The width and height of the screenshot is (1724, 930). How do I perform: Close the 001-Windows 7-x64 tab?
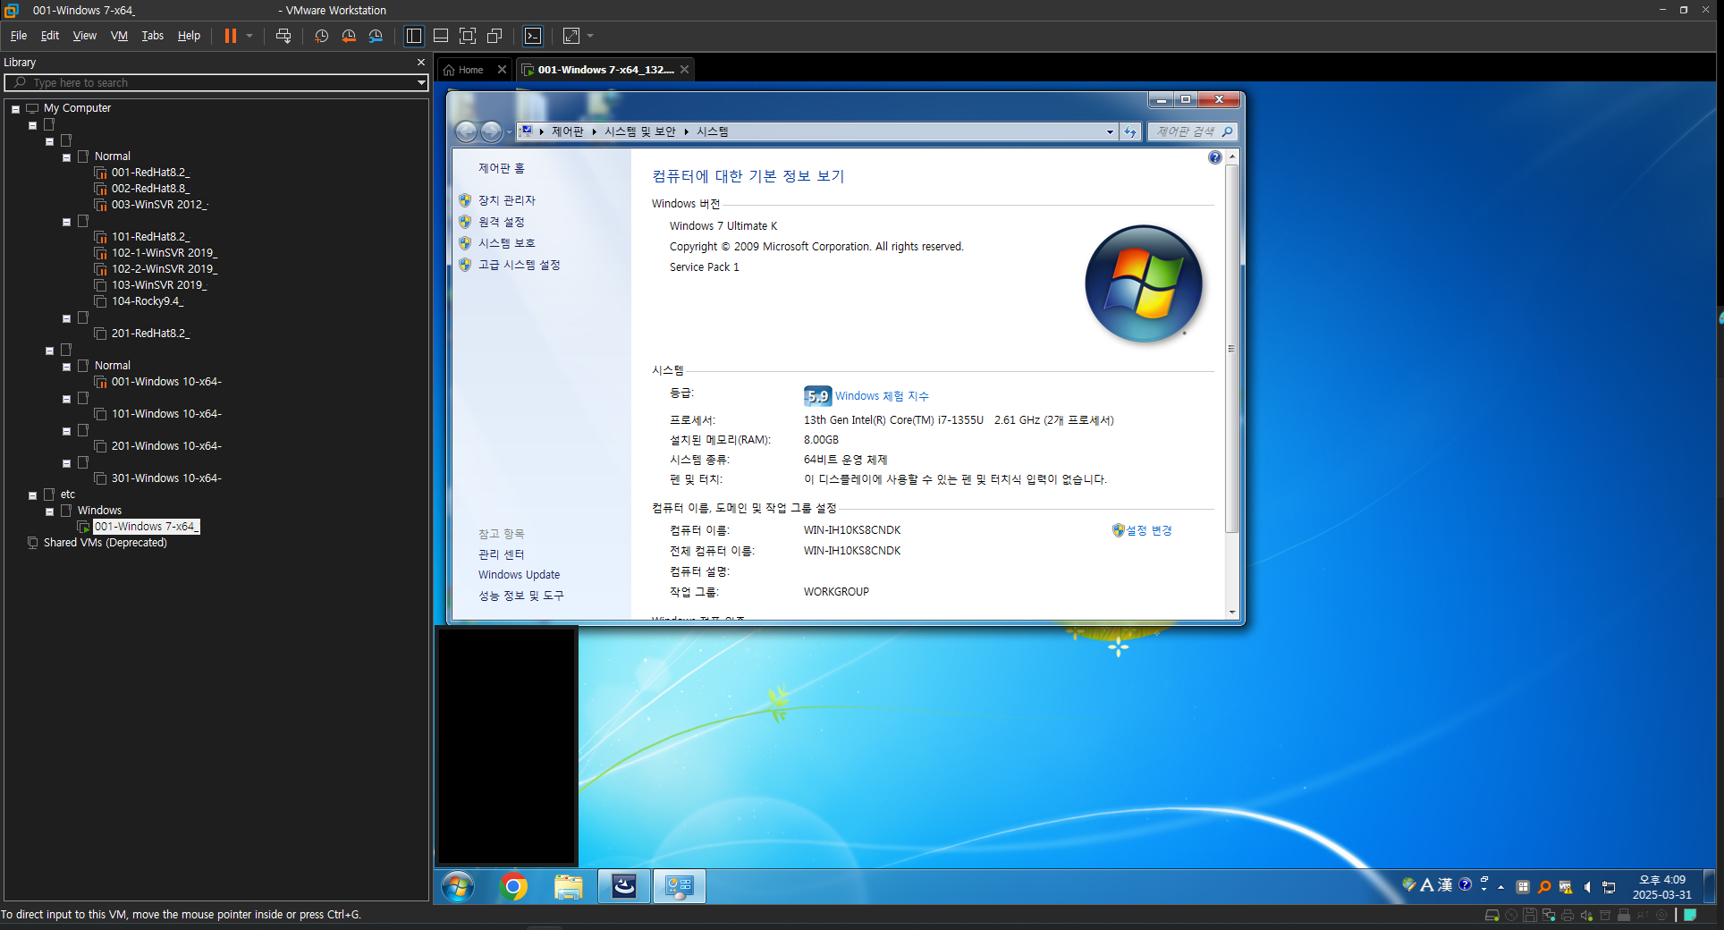point(685,70)
